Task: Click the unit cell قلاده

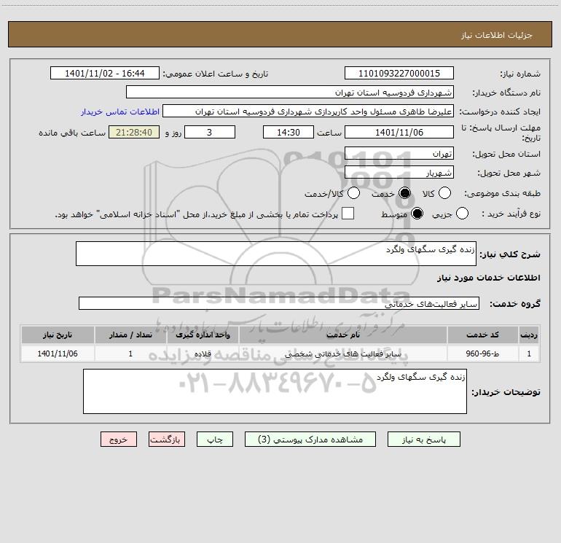Action: pyautogui.click(x=203, y=353)
